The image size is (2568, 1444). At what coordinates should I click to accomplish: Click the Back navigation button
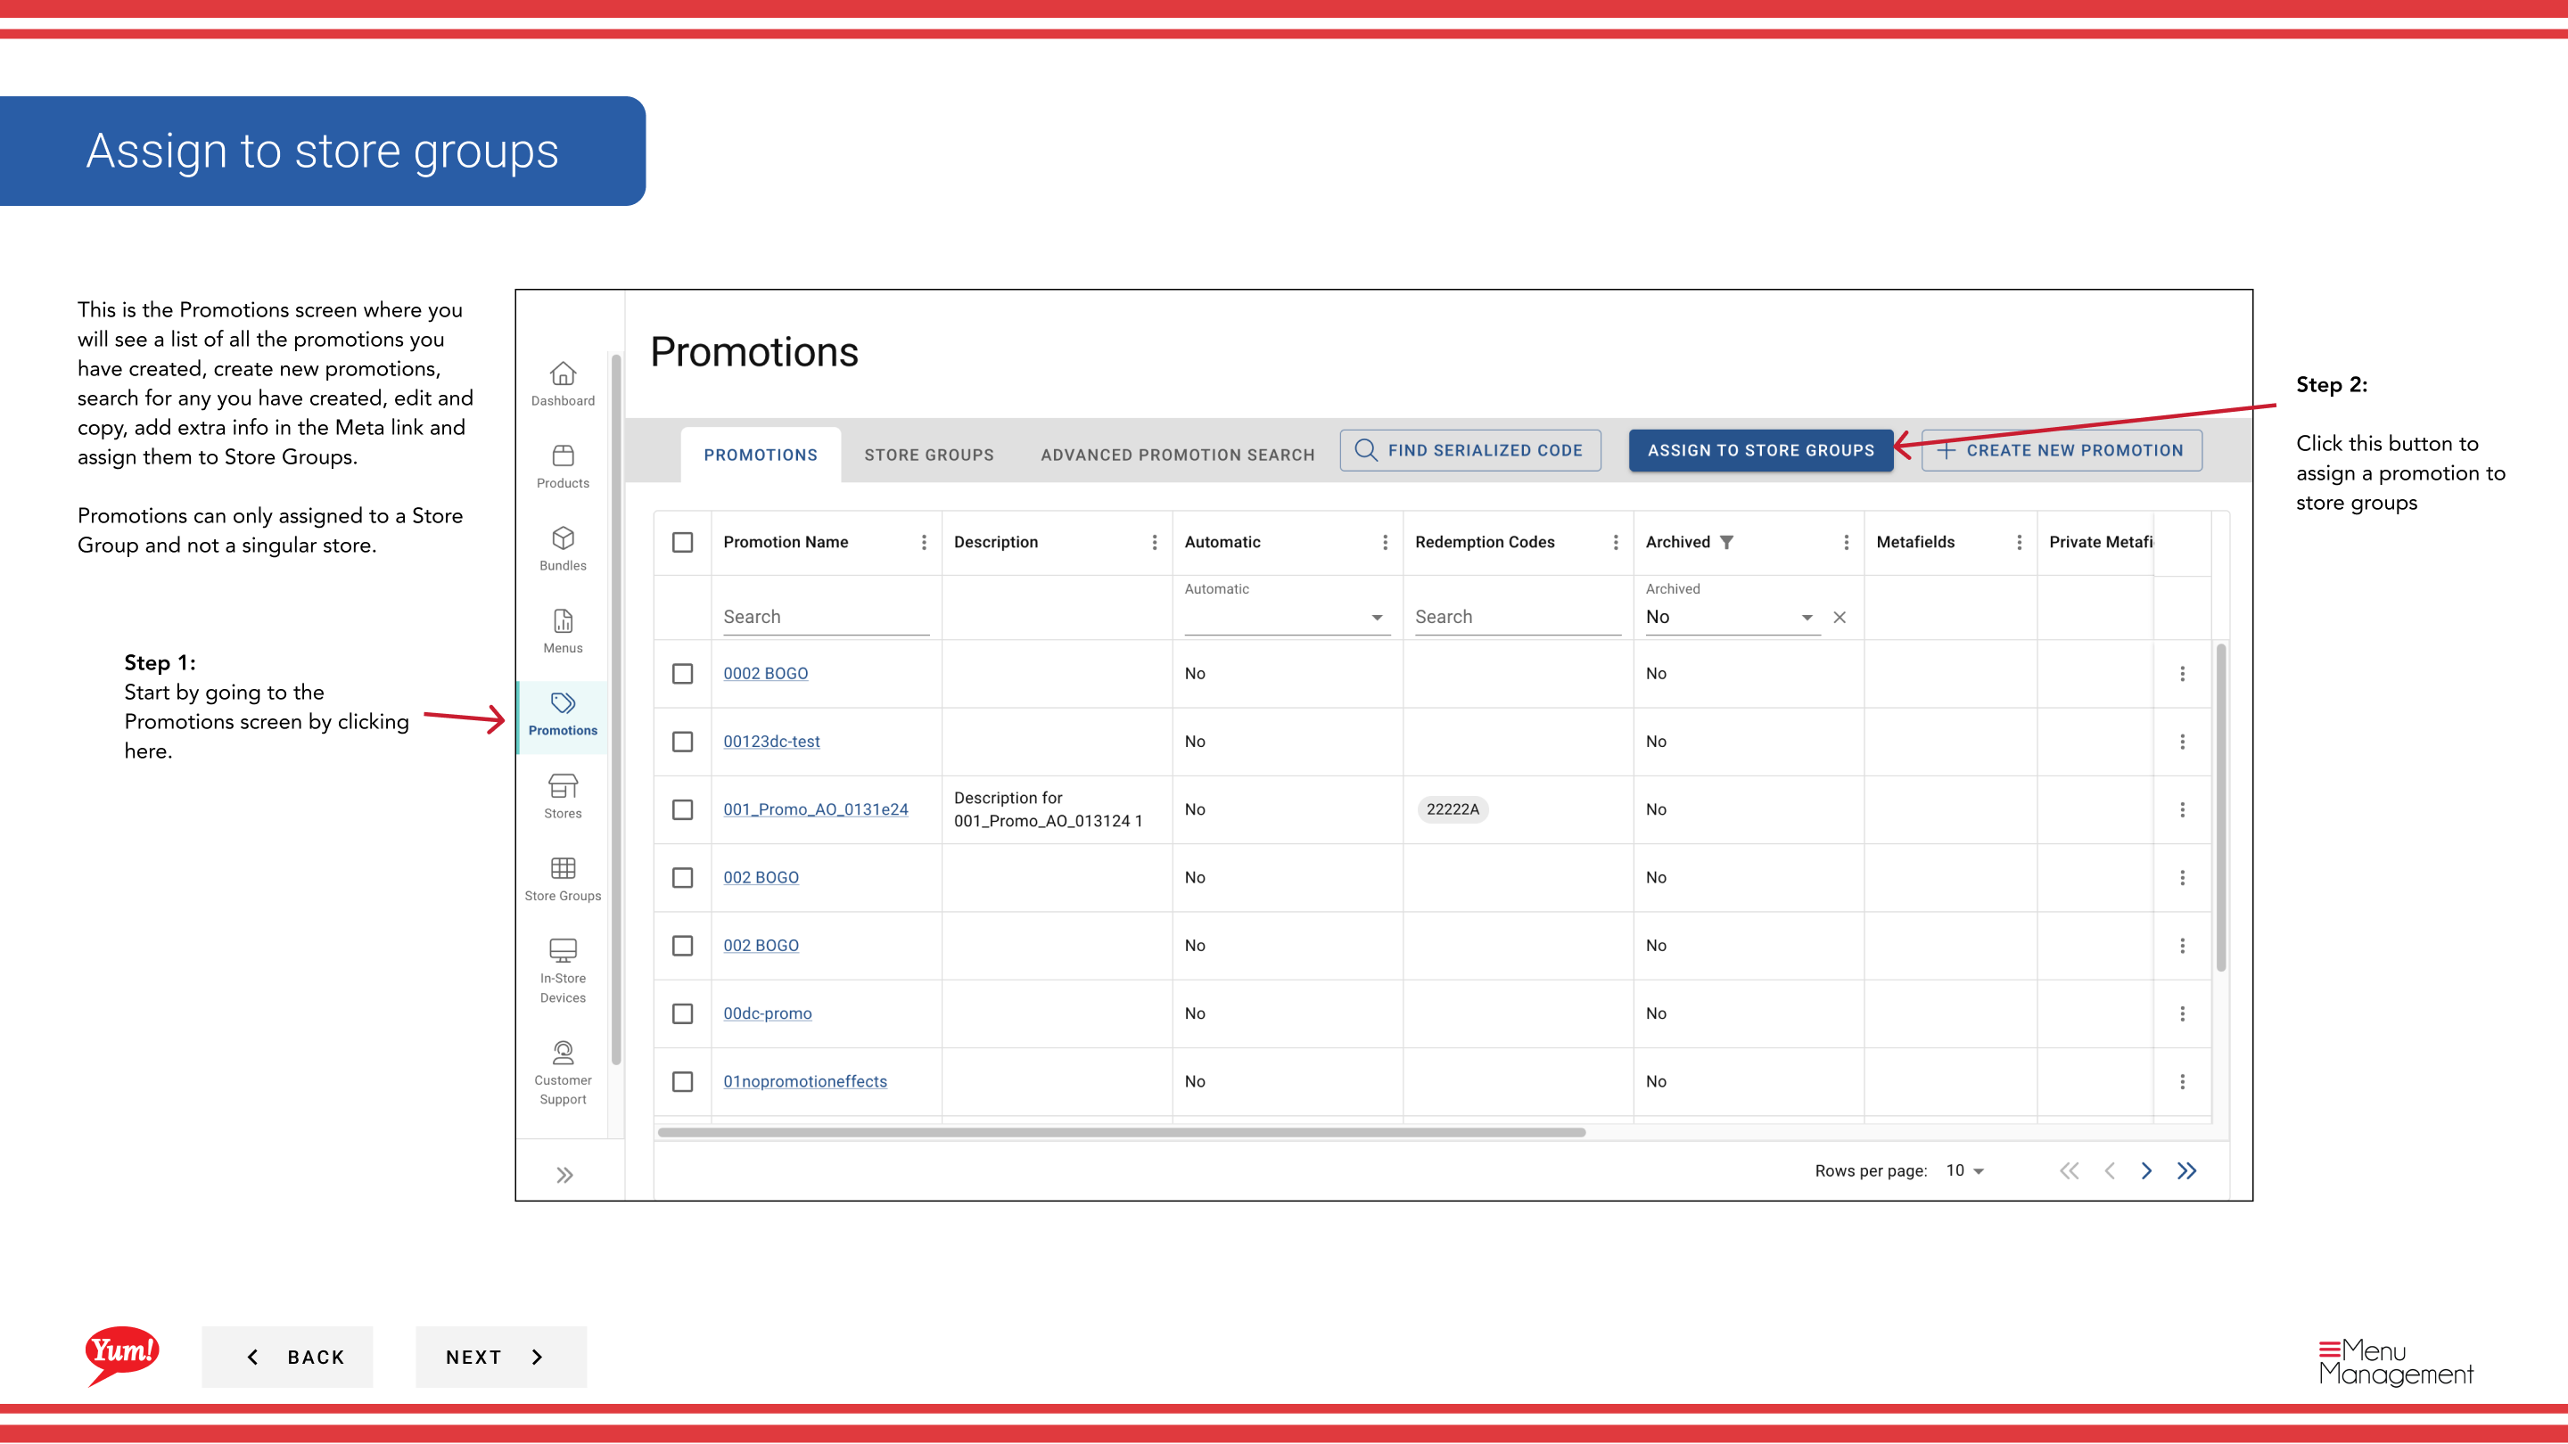click(x=287, y=1358)
